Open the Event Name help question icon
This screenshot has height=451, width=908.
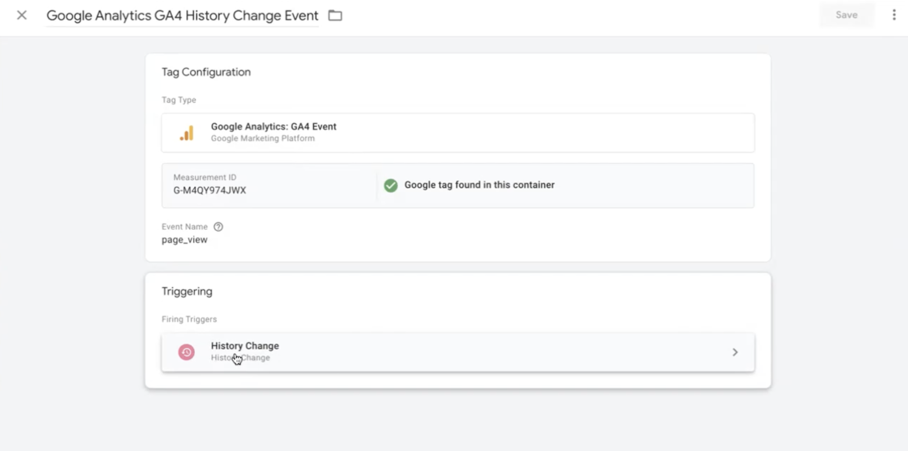pyautogui.click(x=218, y=227)
